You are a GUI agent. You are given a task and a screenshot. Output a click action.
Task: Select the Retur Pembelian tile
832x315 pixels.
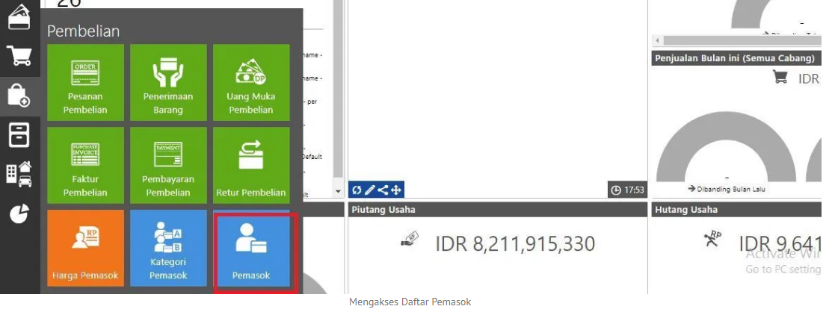[250, 165]
